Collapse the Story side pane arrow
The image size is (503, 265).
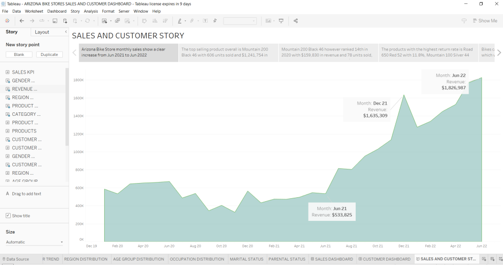coord(66,32)
